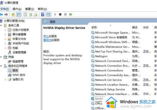The height and width of the screenshot is (110, 157).
Task: Restart the service with the green restart icon
Action: pyautogui.click(x=71, y=14)
